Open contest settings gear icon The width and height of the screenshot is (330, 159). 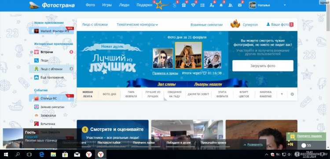coord(292,94)
